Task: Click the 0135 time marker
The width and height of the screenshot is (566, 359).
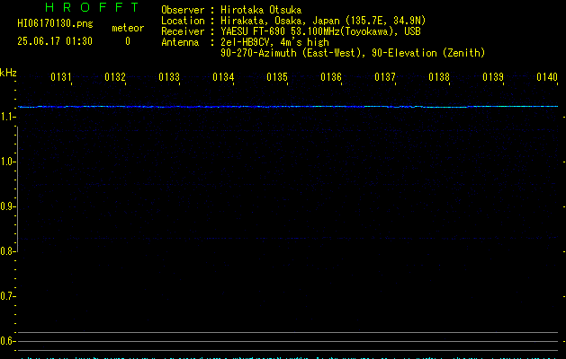Action: point(277,77)
